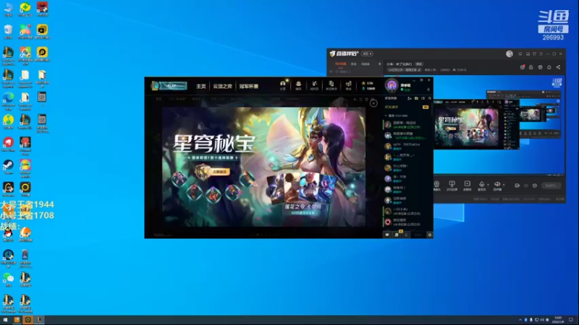Click the list view icon in friends list header

[423, 98]
